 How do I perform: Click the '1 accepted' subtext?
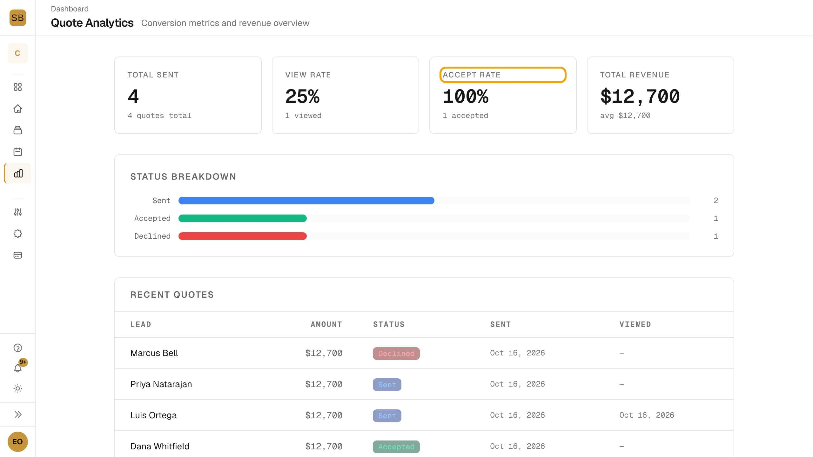[x=465, y=116]
